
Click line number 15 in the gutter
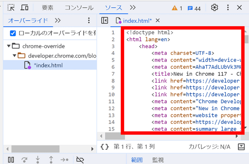point(112,129)
